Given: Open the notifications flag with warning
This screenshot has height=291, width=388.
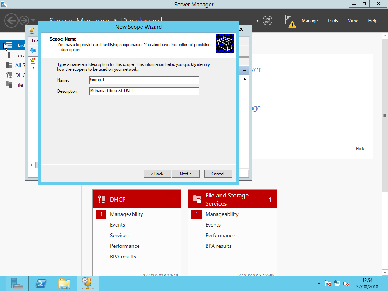Looking at the screenshot, I should (290, 22).
